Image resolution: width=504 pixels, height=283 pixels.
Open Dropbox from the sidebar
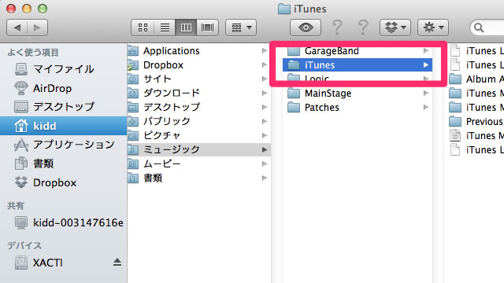pos(63,182)
